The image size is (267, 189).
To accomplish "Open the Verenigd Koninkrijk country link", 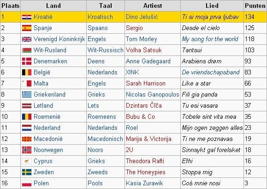I will click(x=59, y=39).
